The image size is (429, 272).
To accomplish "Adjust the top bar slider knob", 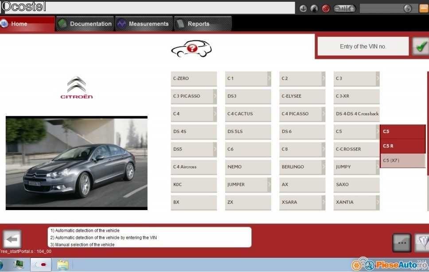I will (407, 8).
